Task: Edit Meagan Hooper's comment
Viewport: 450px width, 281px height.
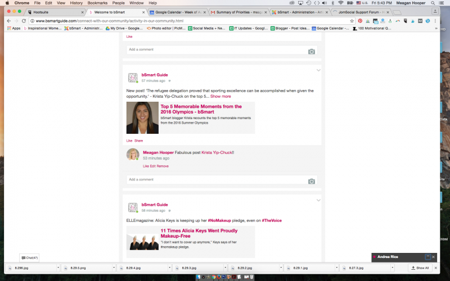Action: tap(152, 166)
